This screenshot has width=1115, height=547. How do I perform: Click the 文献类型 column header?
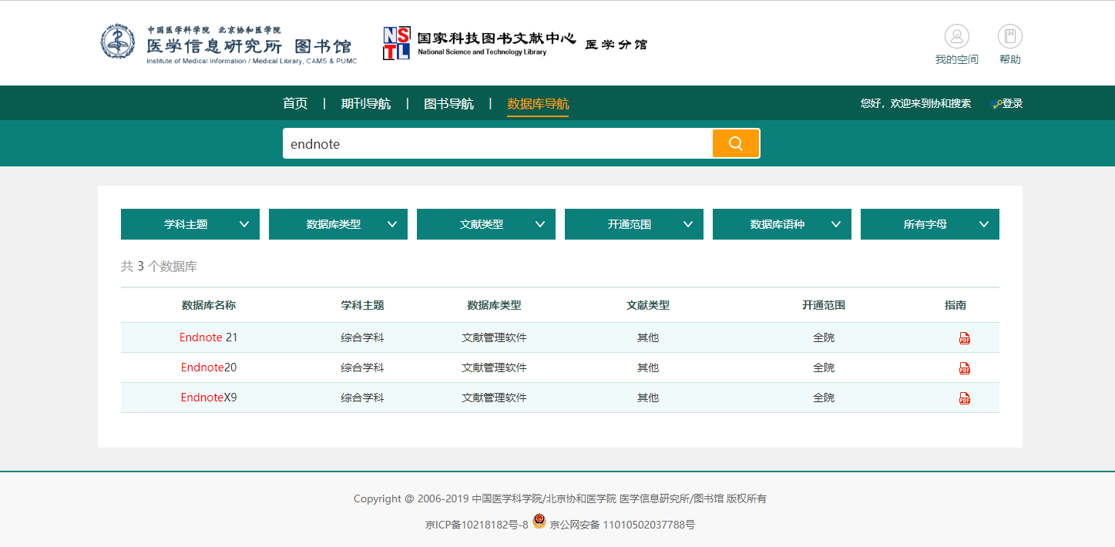click(648, 305)
